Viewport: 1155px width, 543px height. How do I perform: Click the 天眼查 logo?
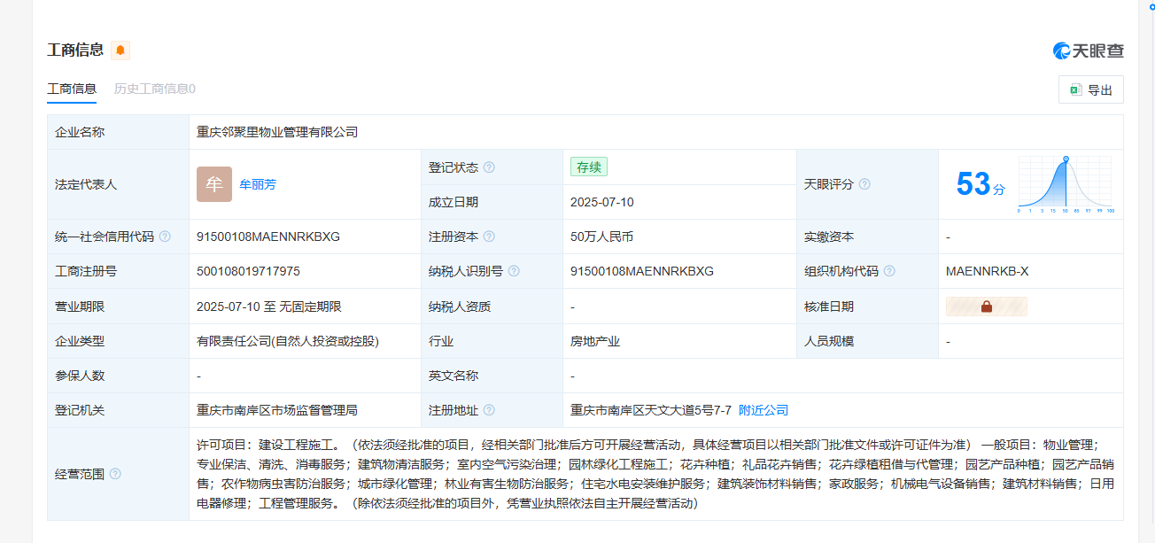tap(1088, 50)
